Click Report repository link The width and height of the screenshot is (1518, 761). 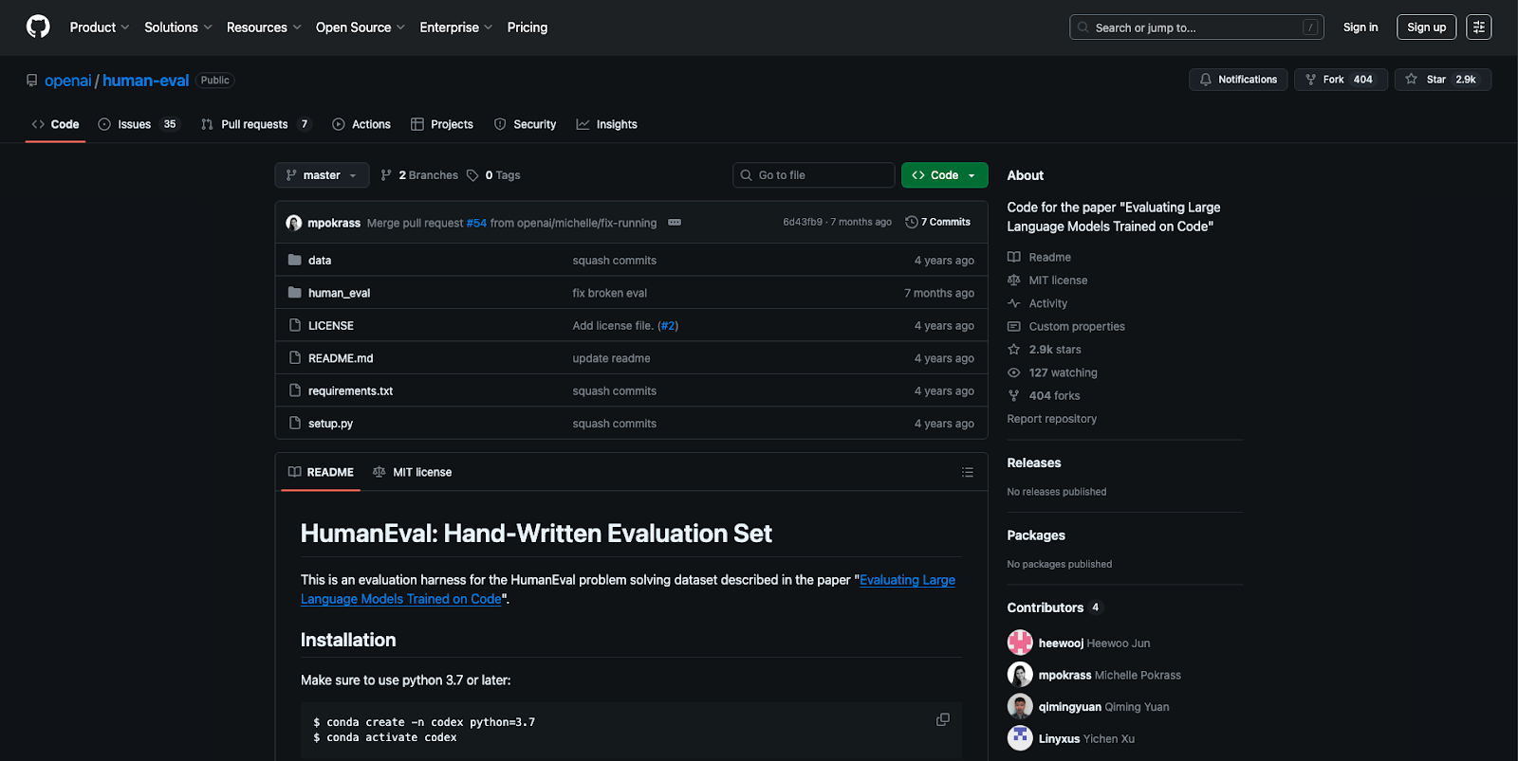tap(1051, 419)
